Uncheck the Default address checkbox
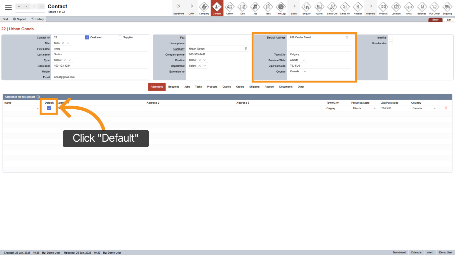Viewport: 455px width, 255px height. [49, 108]
